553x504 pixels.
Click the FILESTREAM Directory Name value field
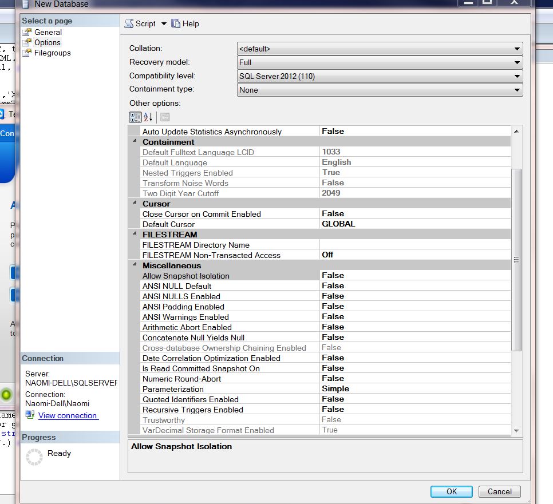415,245
